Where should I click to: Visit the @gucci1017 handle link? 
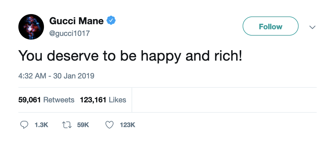coord(69,33)
